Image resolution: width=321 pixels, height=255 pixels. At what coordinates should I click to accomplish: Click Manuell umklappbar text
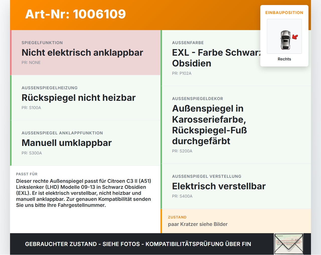[67, 143]
